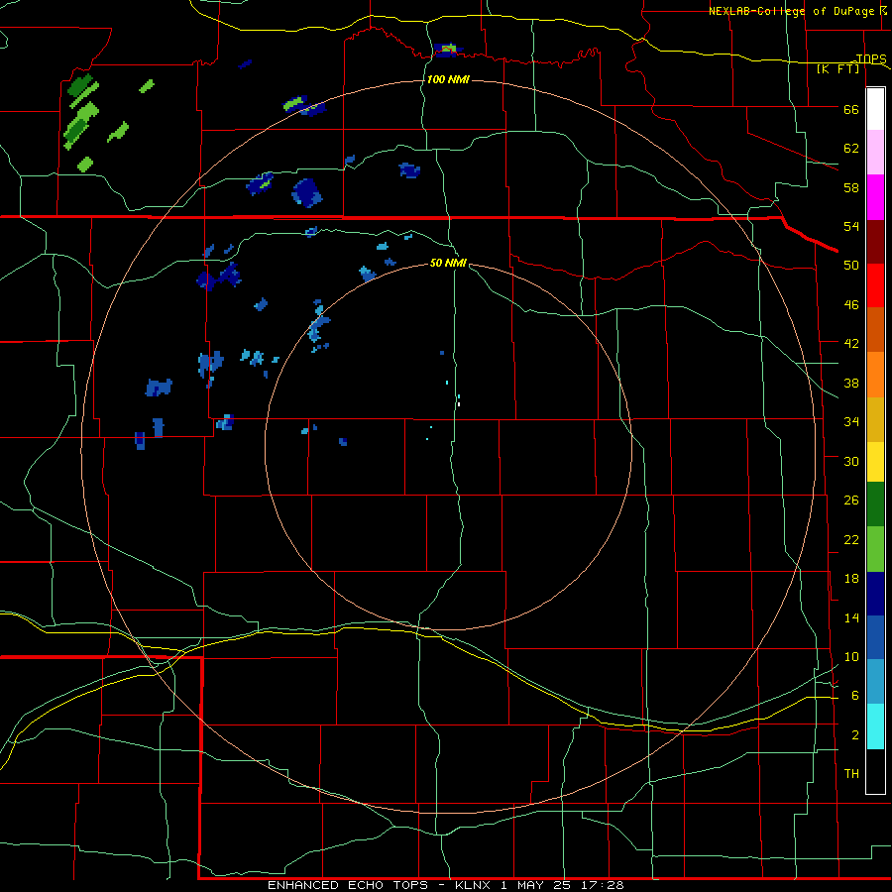Click the light sky-blue legend color band
The image size is (892, 892).
click(x=875, y=682)
